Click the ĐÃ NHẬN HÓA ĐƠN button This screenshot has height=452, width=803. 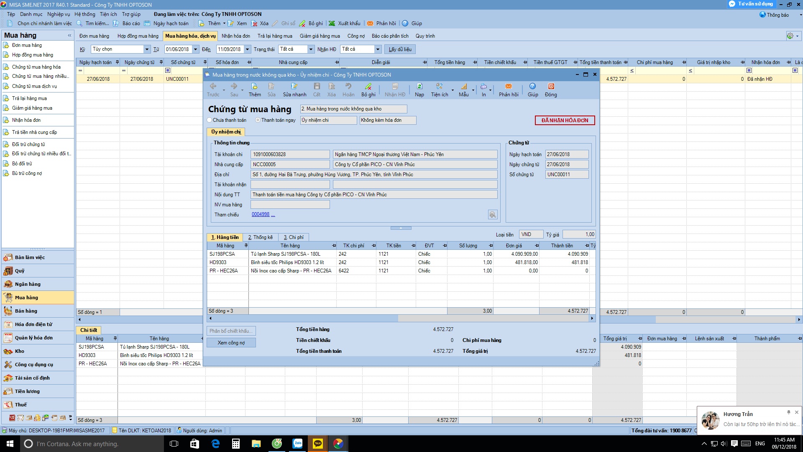pyautogui.click(x=565, y=121)
